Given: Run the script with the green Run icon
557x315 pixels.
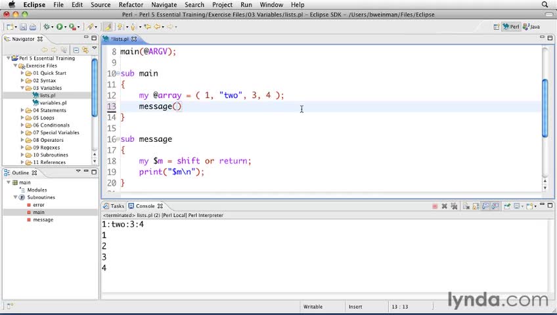Looking at the screenshot, I should click(59, 27).
